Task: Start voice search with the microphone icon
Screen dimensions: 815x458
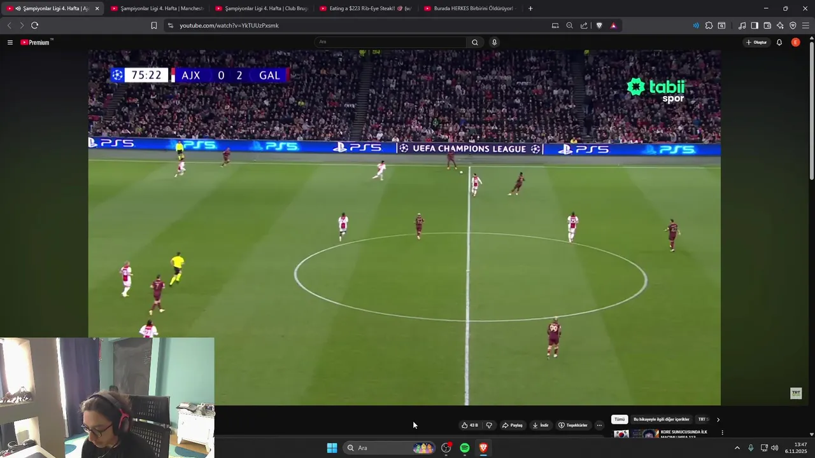Action: tap(494, 42)
